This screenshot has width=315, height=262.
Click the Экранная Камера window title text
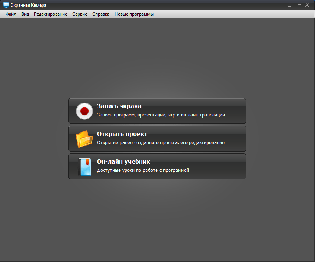tap(29, 5)
